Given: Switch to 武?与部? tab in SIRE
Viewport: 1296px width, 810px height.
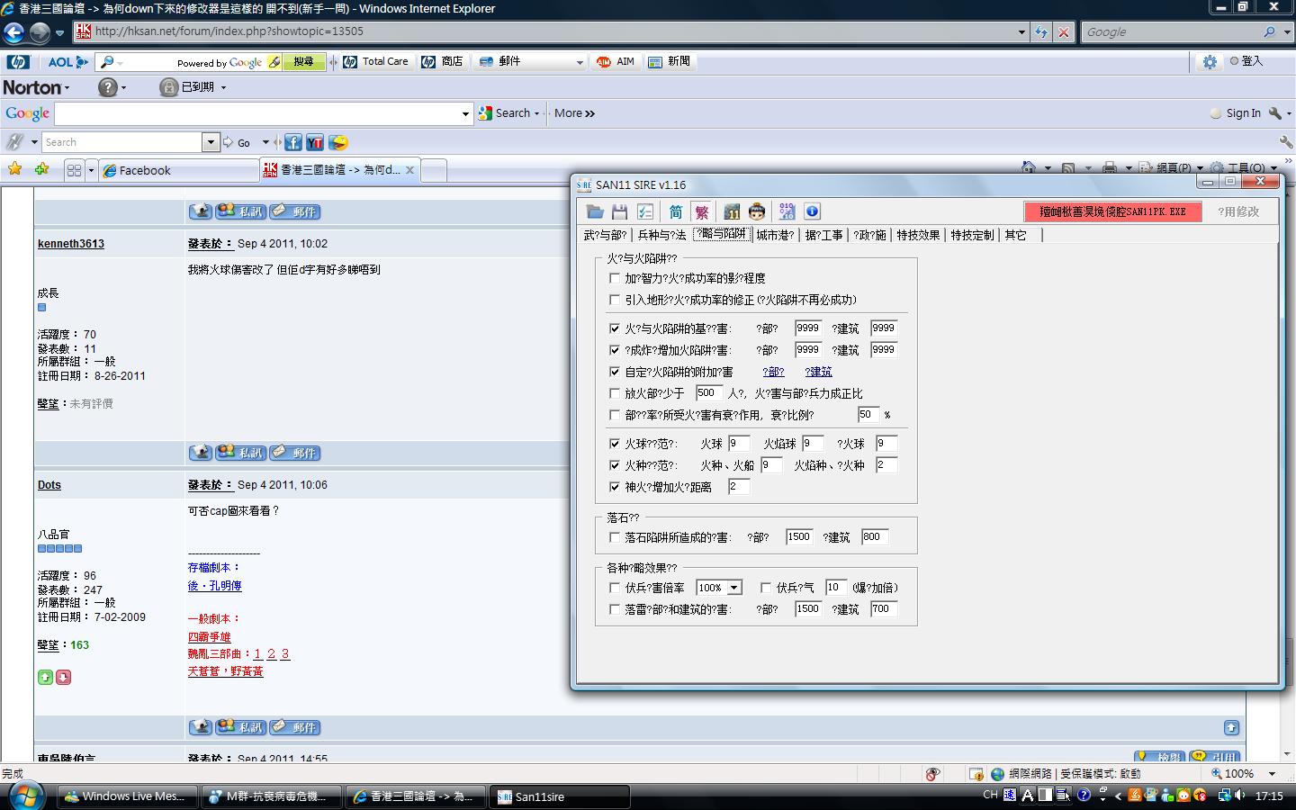Looking at the screenshot, I should [x=606, y=235].
